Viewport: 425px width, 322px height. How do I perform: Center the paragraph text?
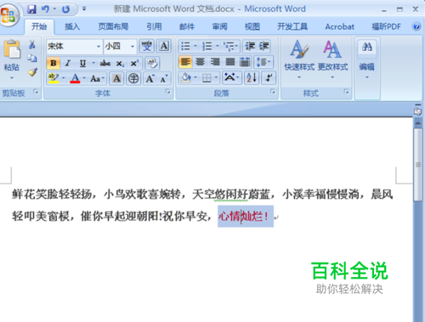click(200, 62)
